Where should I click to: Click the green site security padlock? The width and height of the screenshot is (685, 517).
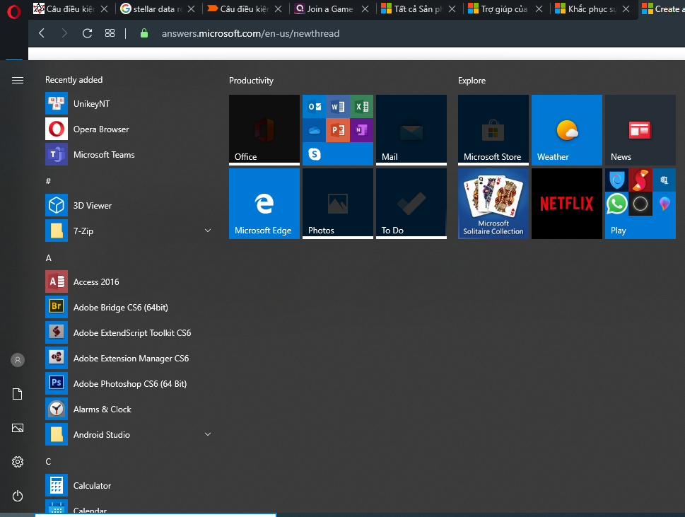point(144,33)
